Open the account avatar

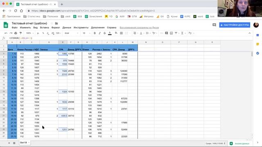point(256,25)
